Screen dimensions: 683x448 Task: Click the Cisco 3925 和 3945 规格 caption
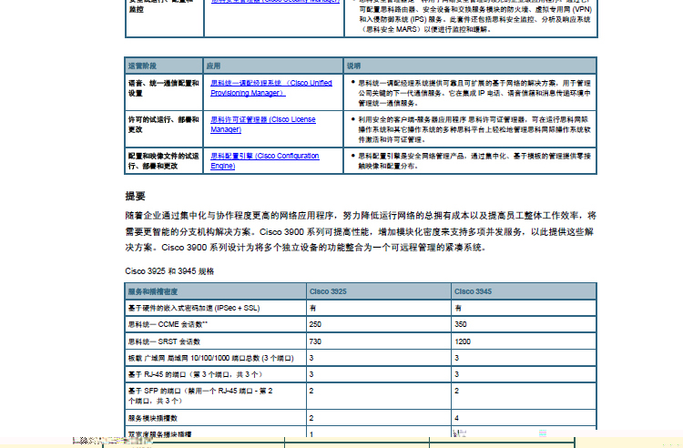pyautogui.click(x=169, y=271)
